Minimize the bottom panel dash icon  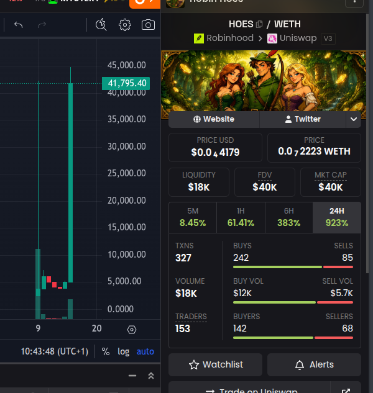132,376
